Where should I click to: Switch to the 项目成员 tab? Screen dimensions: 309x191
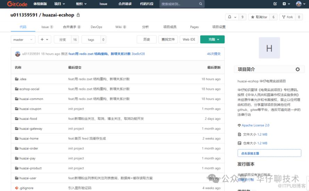coord(170,27)
